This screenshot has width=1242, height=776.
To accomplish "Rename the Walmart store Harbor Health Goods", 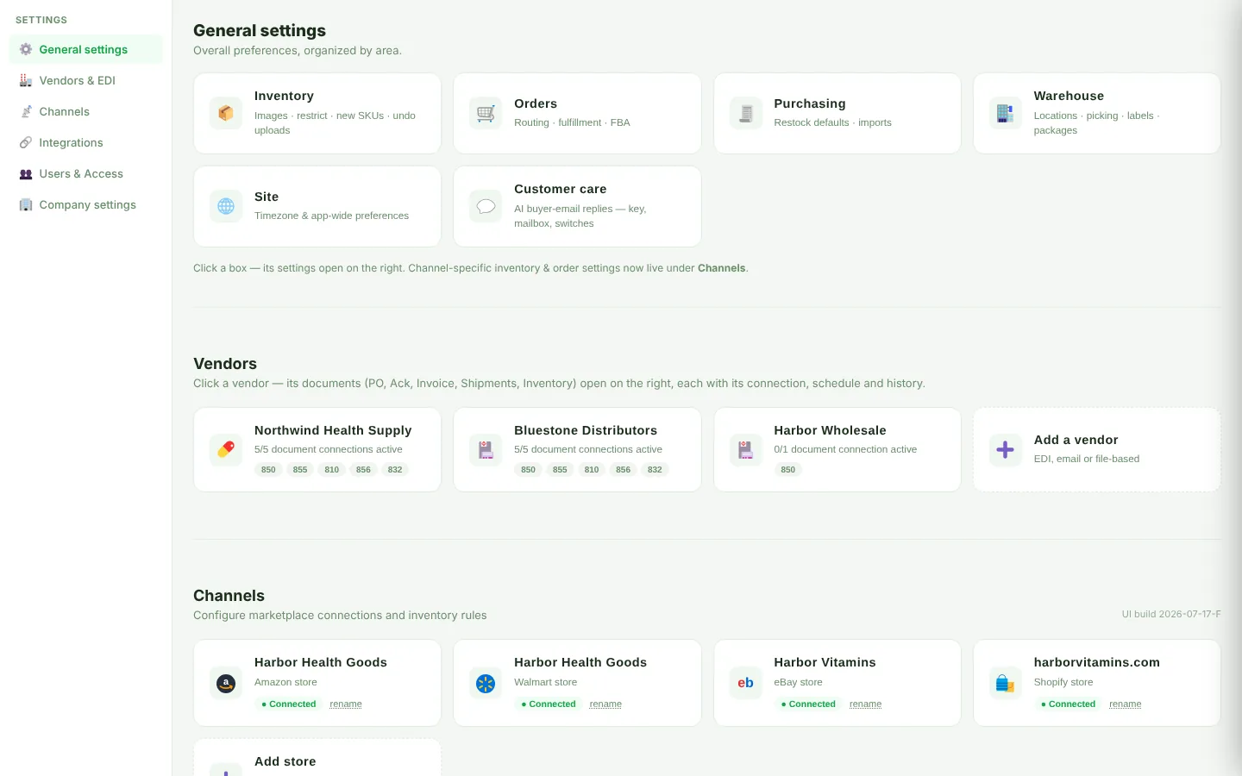I will [x=605, y=704].
